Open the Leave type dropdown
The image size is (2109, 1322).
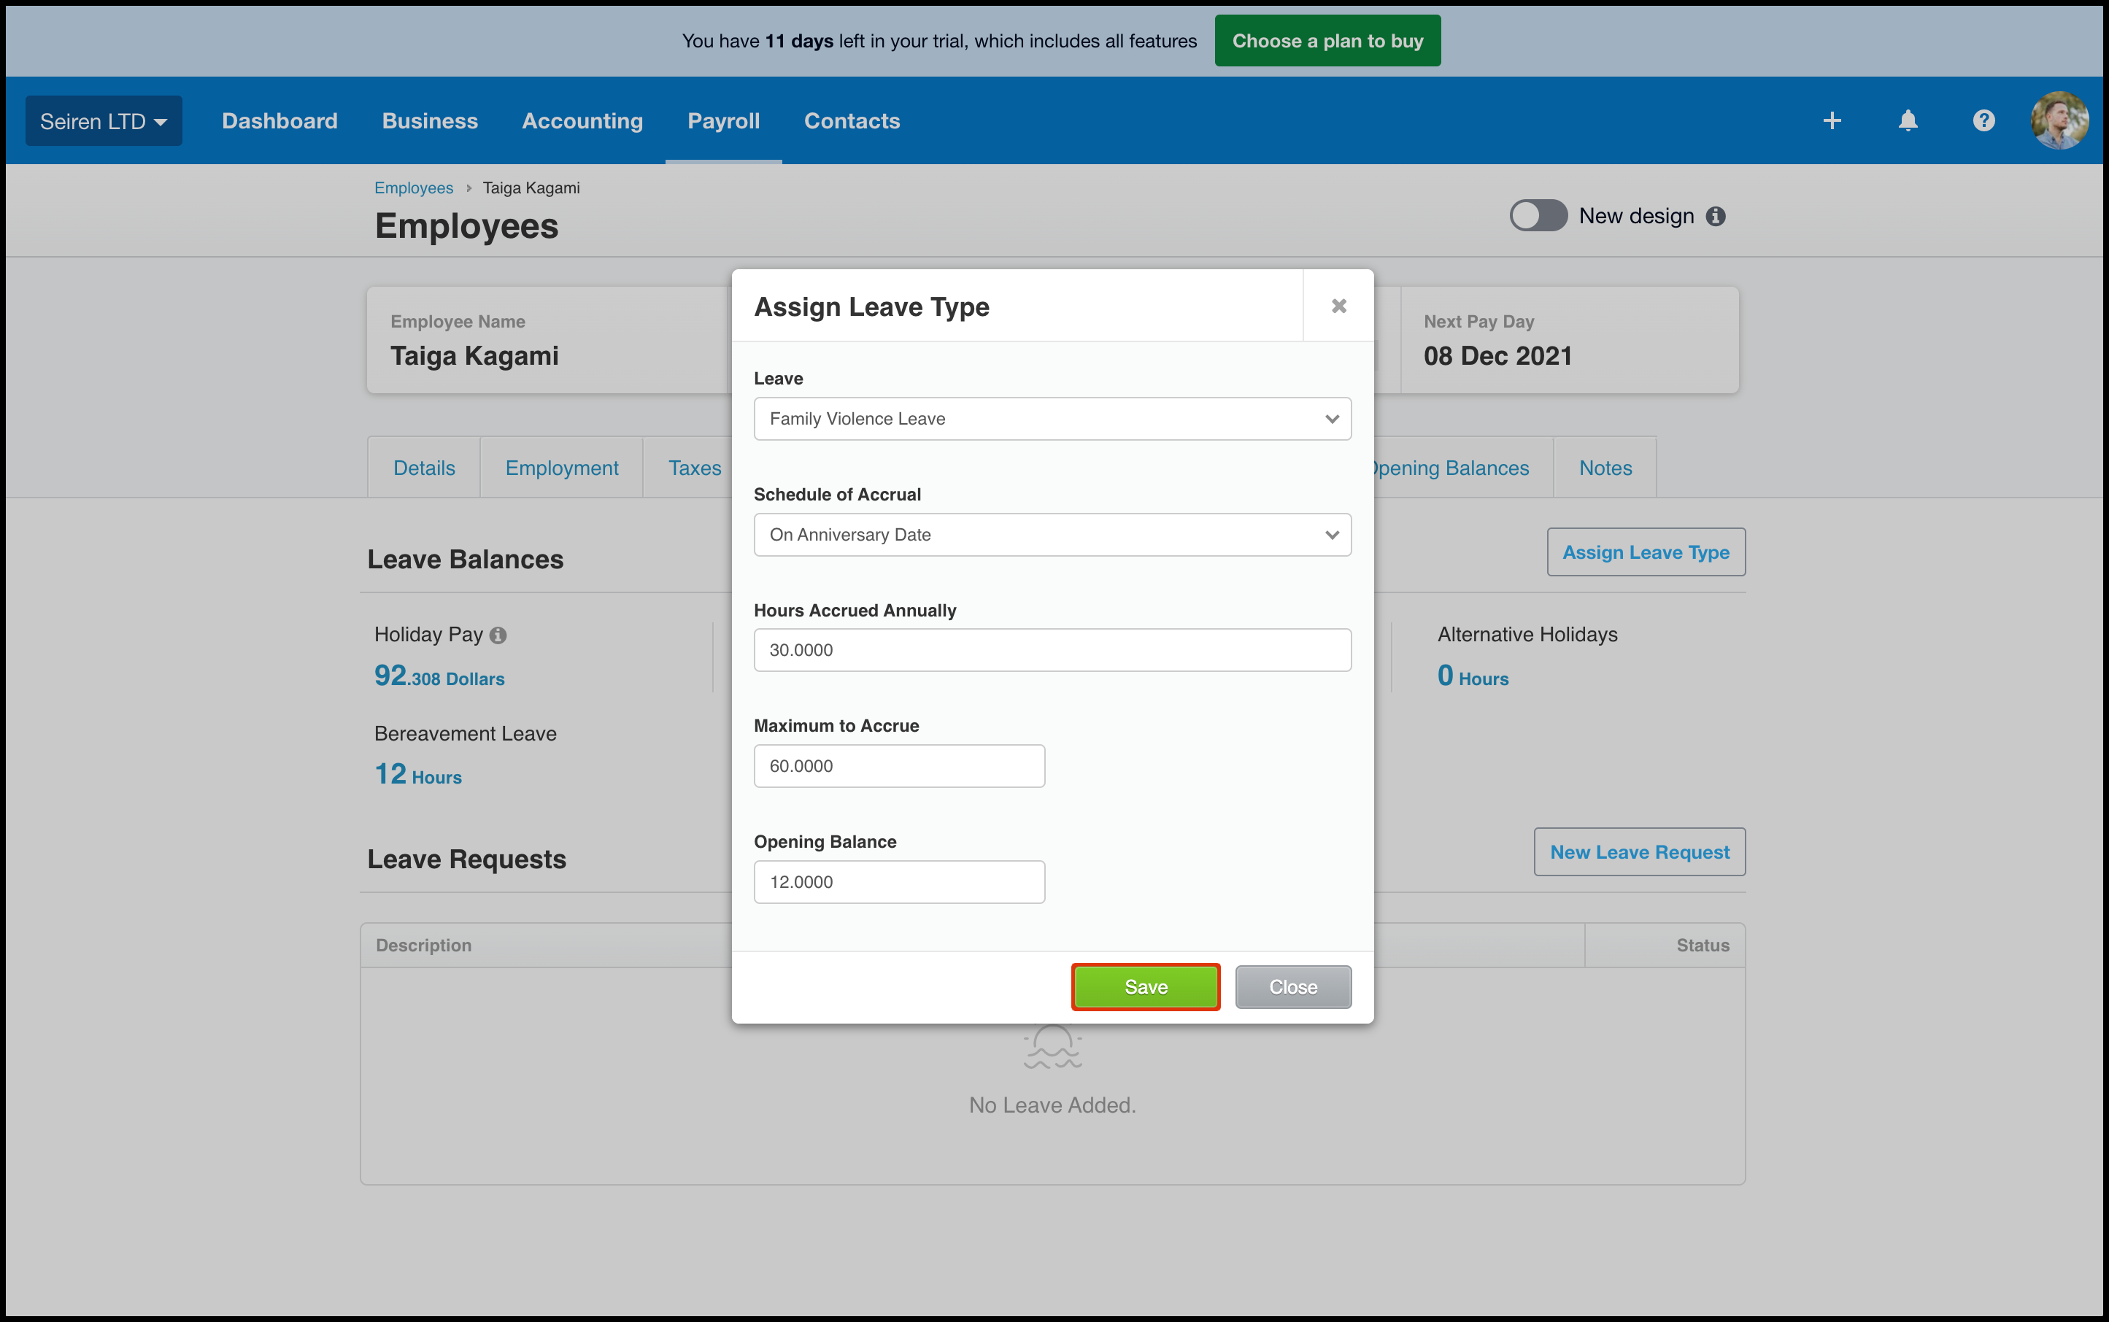click(x=1052, y=419)
